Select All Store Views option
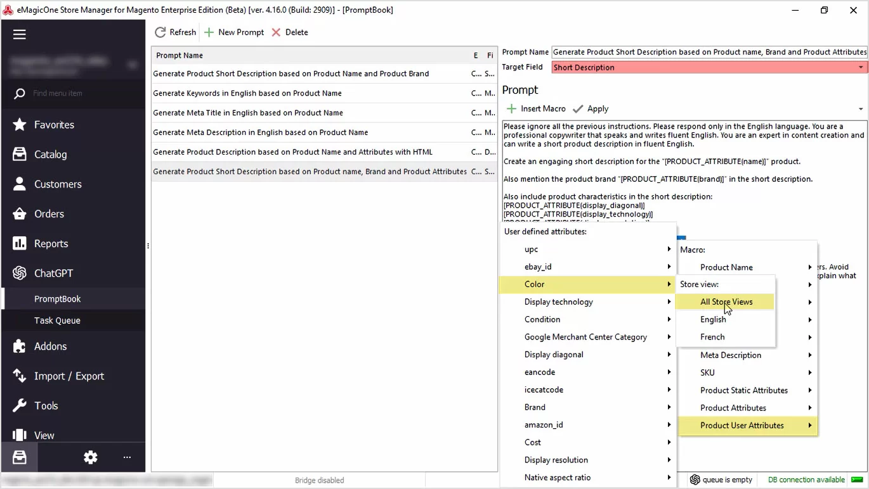This screenshot has height=489, width=869. pos(726,302)
